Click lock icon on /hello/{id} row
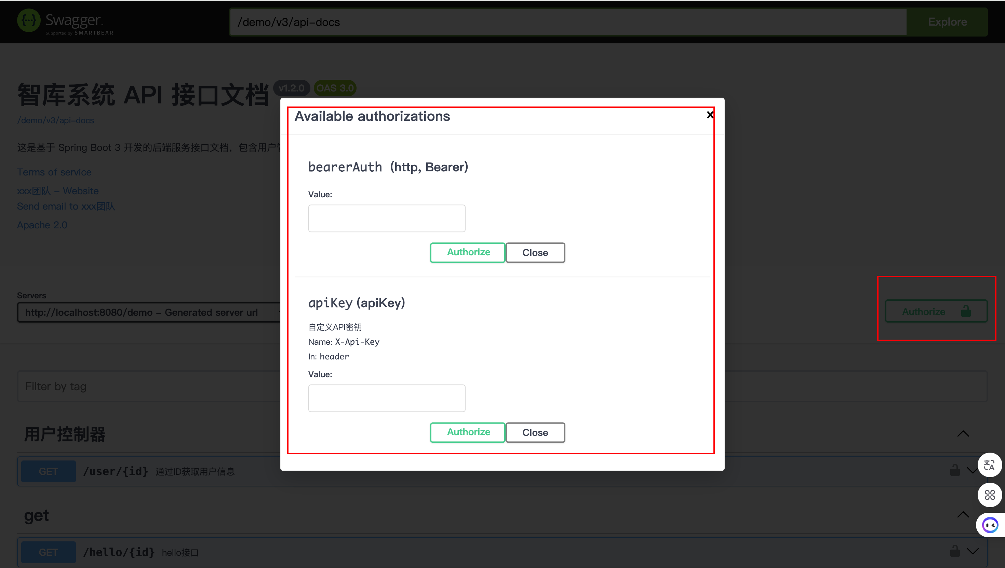1005x568 pixels. point(955,551)
